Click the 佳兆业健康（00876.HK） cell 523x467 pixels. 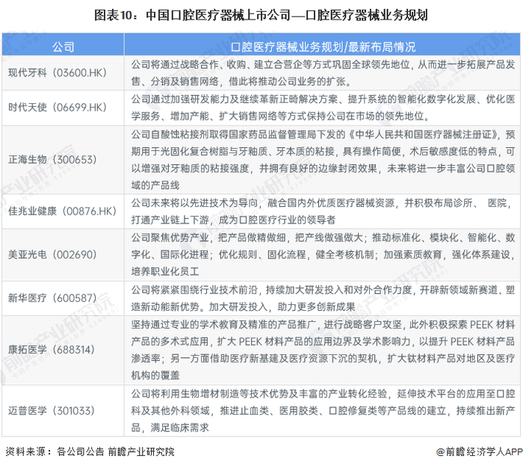point(63,211)
